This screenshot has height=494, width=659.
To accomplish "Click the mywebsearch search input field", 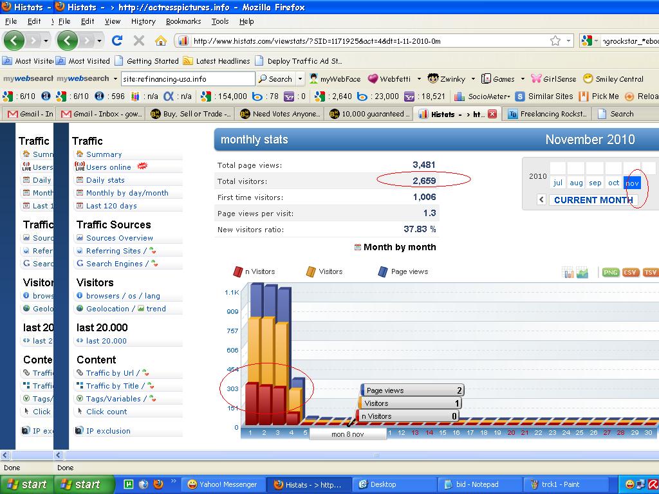I will point(188,79).
